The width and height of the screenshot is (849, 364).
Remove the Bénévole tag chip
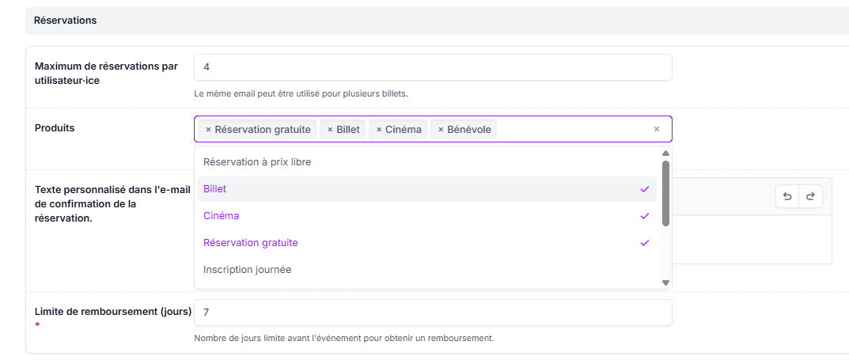coord(440,130)
